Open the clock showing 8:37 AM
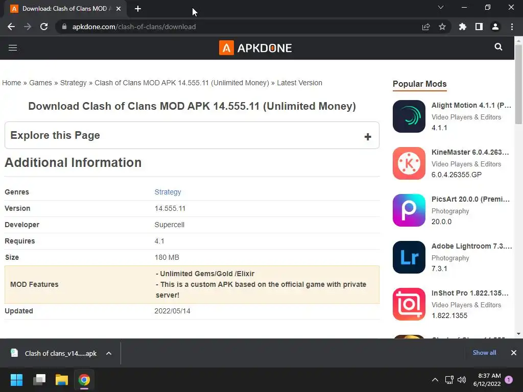523x392 pixels. (x=487, y=380)
